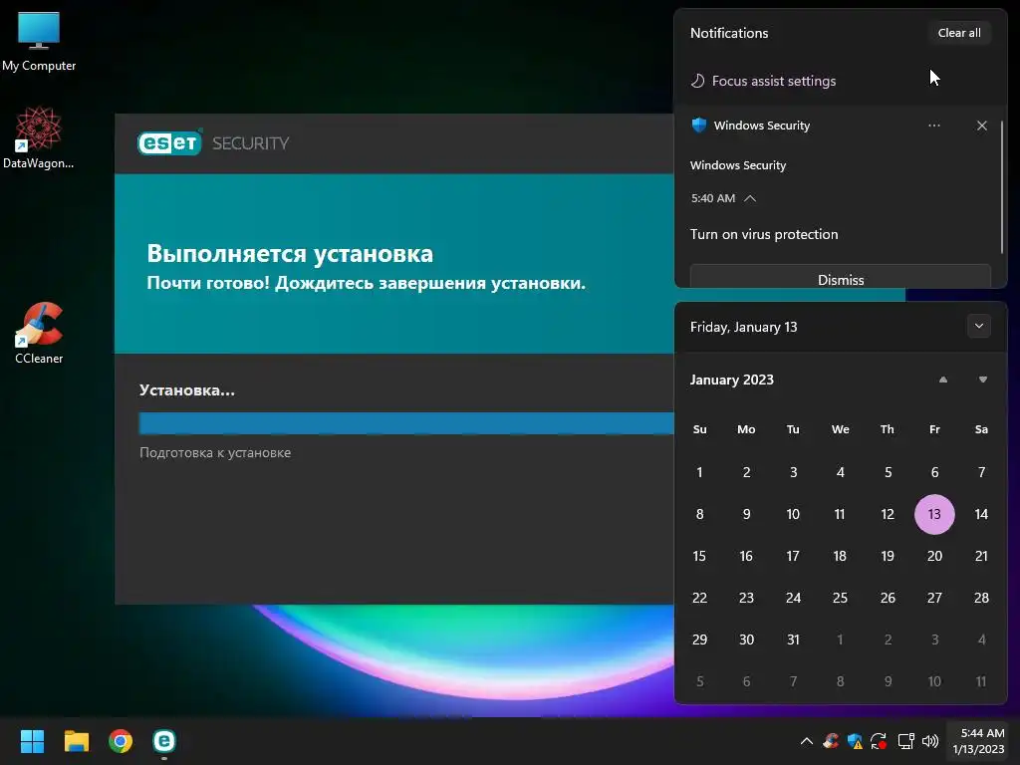
Task: Click the 'Выполняется установка' heading
Action: [290, 253]
